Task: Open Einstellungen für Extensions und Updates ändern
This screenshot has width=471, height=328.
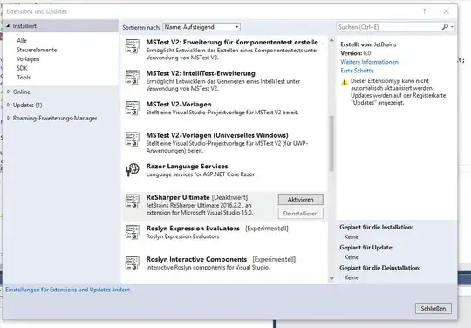Action: (67, 290)
